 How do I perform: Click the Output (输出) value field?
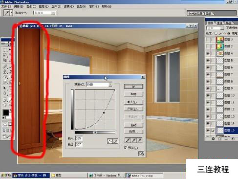click(79, 144)
